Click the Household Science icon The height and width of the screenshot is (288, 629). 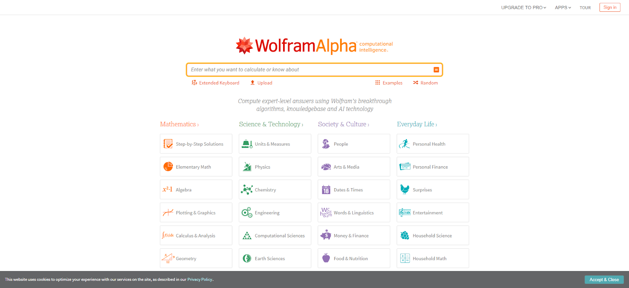[405, 235]
